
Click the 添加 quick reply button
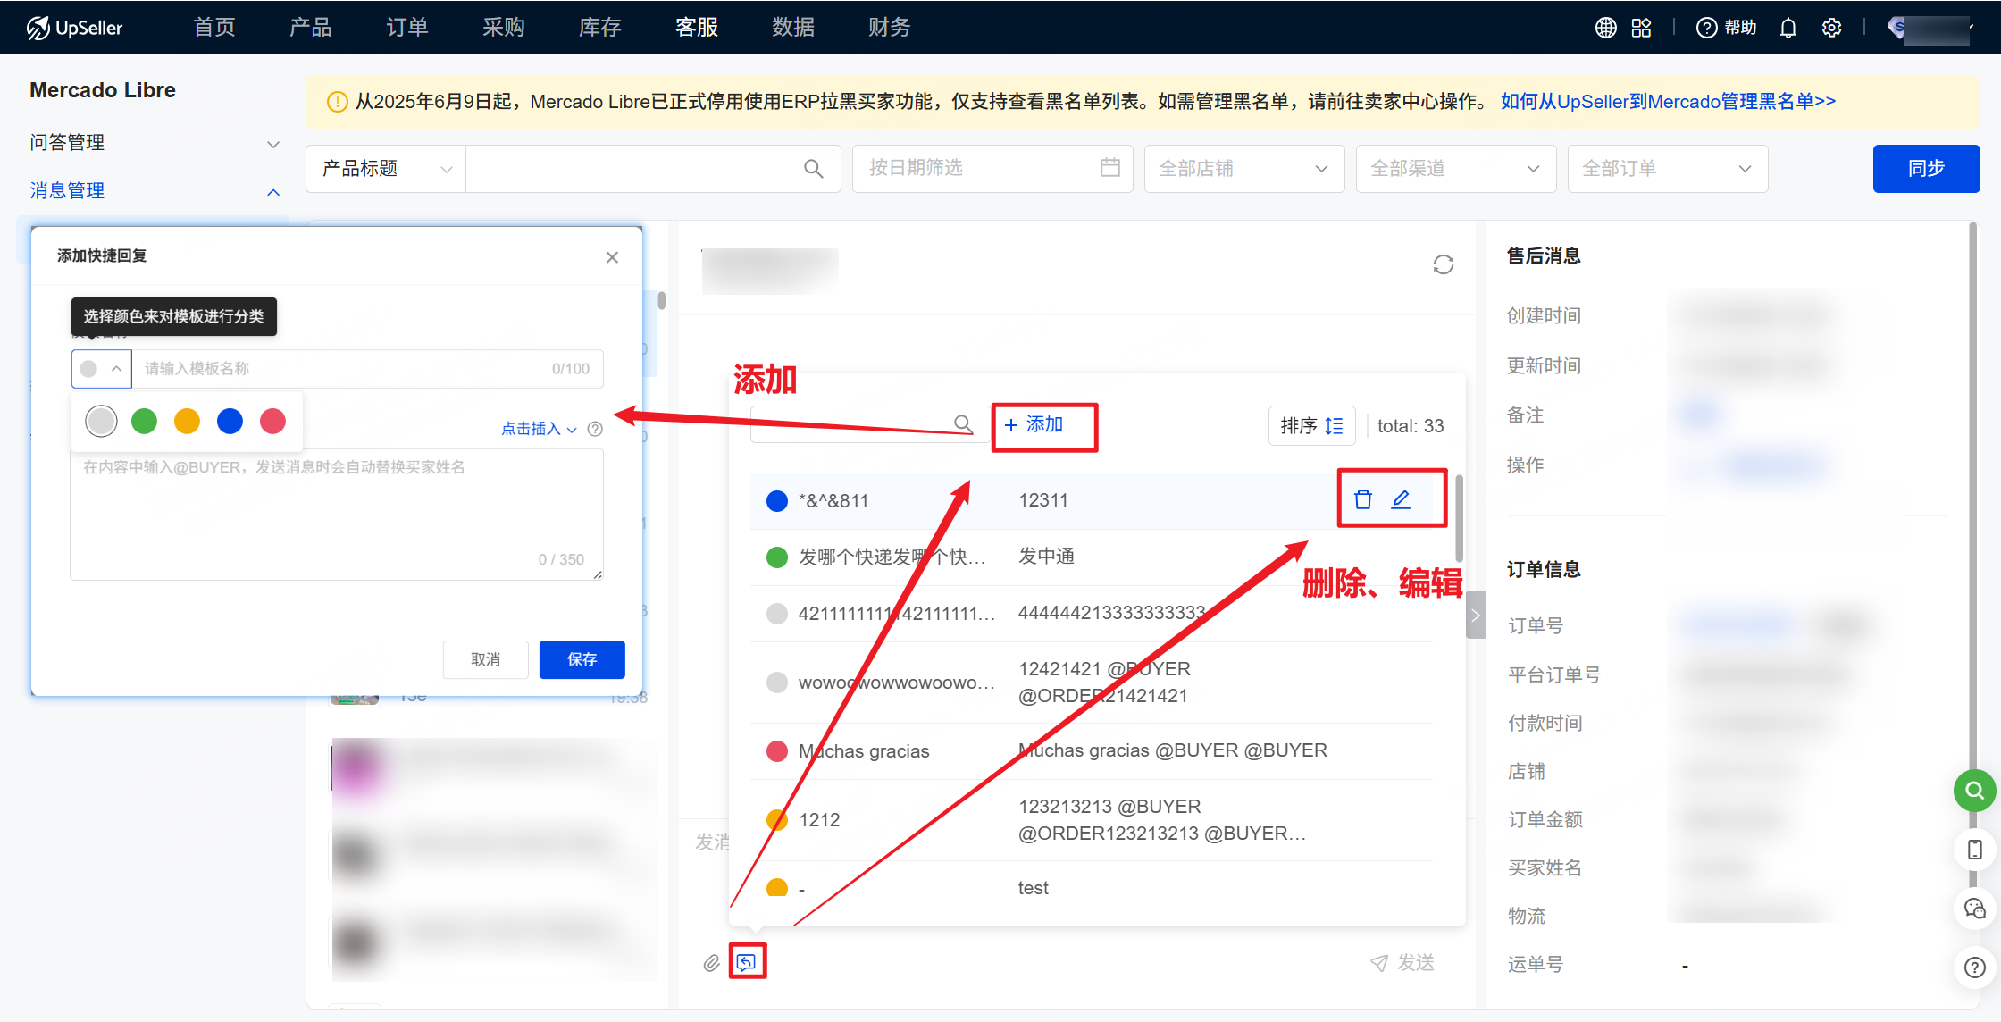tap(1034, 425)
